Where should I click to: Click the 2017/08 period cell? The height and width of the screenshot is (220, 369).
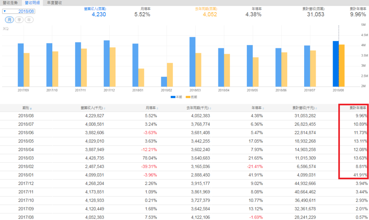(x=26, y=217)
